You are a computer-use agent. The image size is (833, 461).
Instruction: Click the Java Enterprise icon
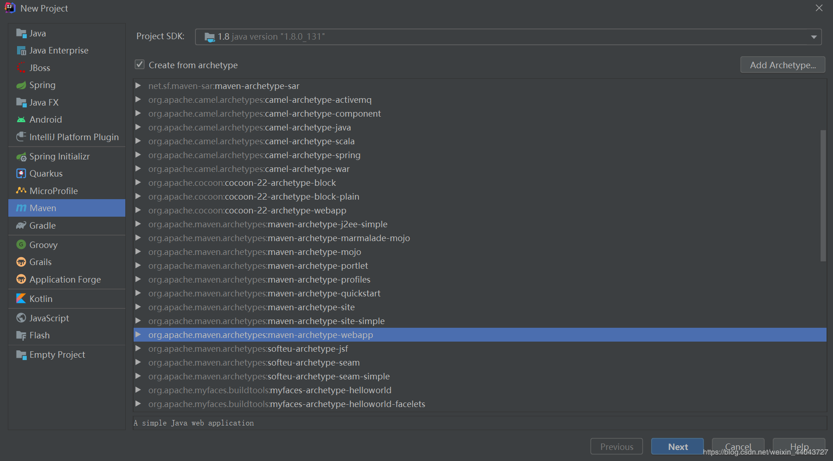point(21,51)
